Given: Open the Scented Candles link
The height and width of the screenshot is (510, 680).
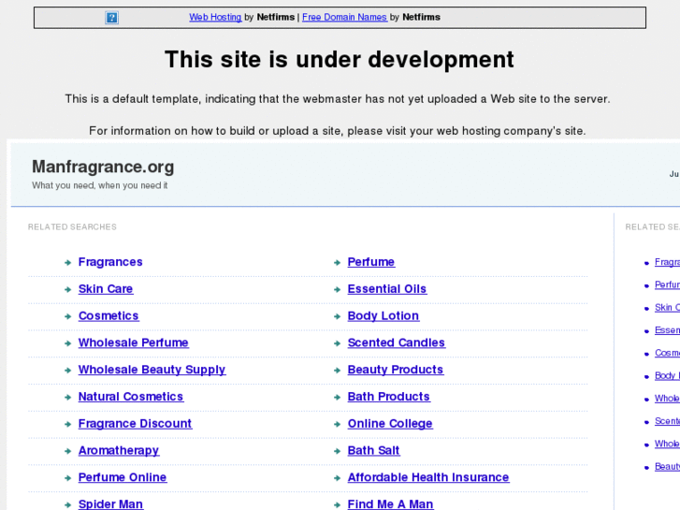Looking at the screenshot, I should pyautogui.click(x=397, y=342).
